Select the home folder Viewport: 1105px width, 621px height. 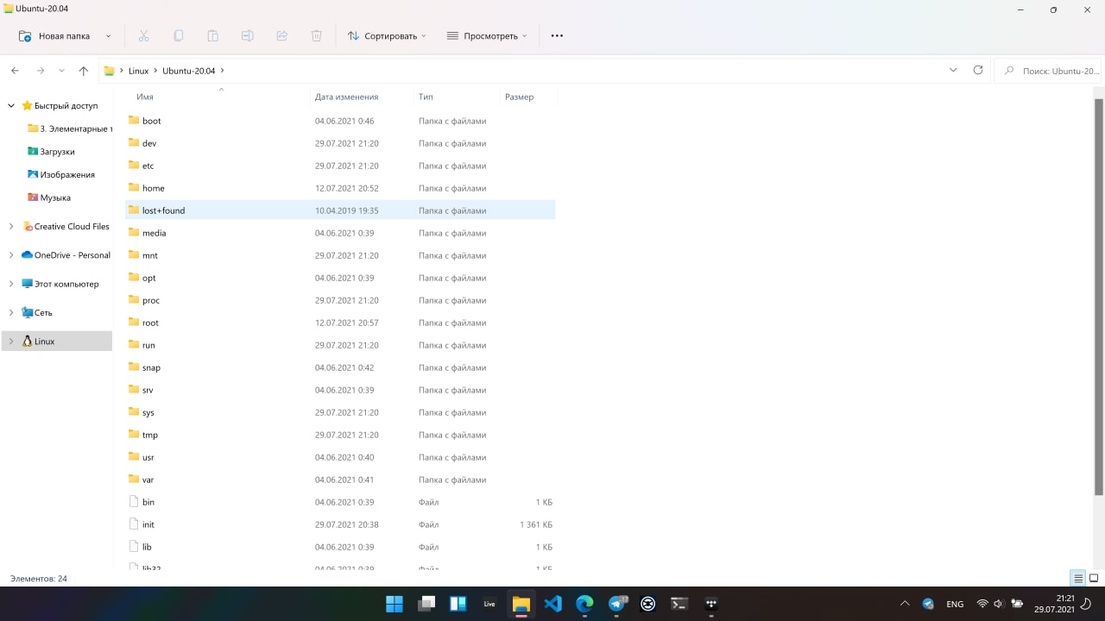point(340,188)
